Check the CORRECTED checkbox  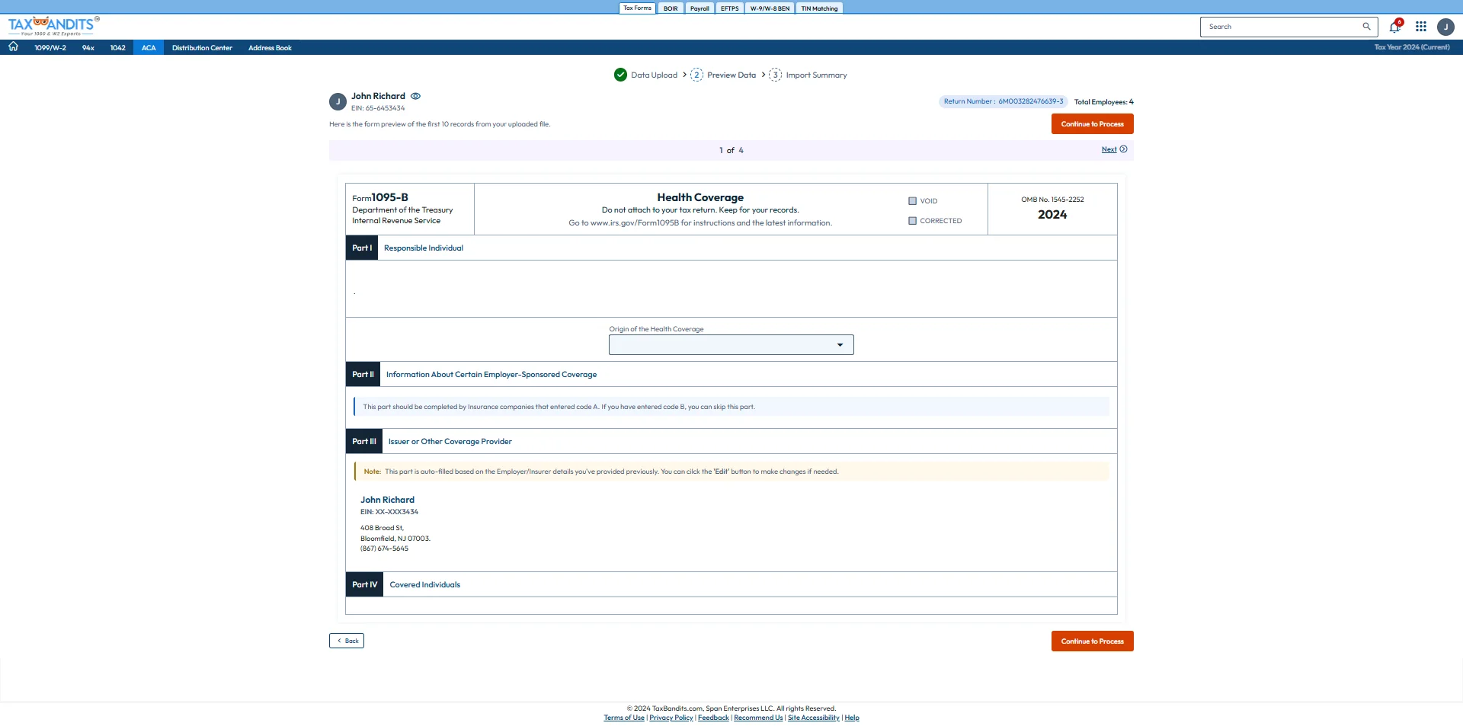click(x=912, y=221)
